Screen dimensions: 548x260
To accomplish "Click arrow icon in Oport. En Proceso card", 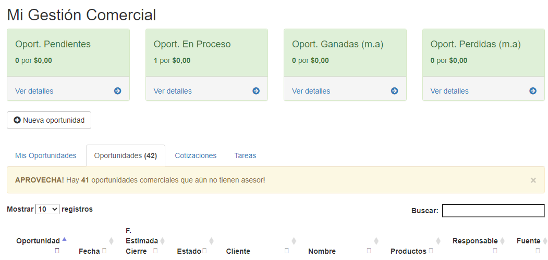I will pyautogui.click(x=256, y=91).
